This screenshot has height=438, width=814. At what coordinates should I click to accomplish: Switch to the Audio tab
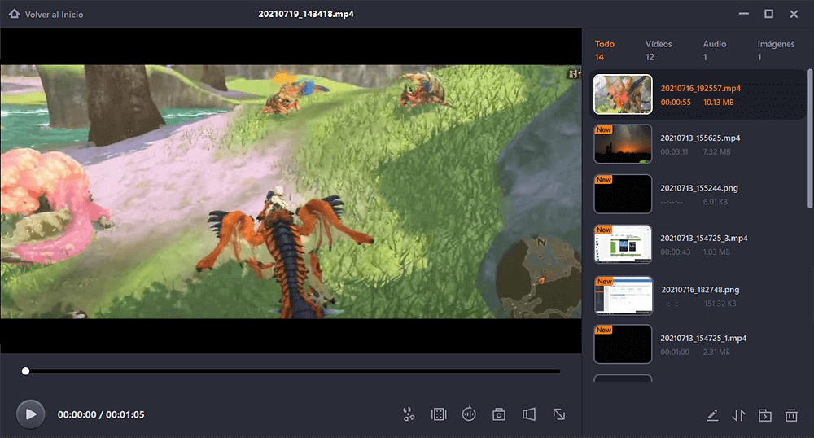(715, 50)
